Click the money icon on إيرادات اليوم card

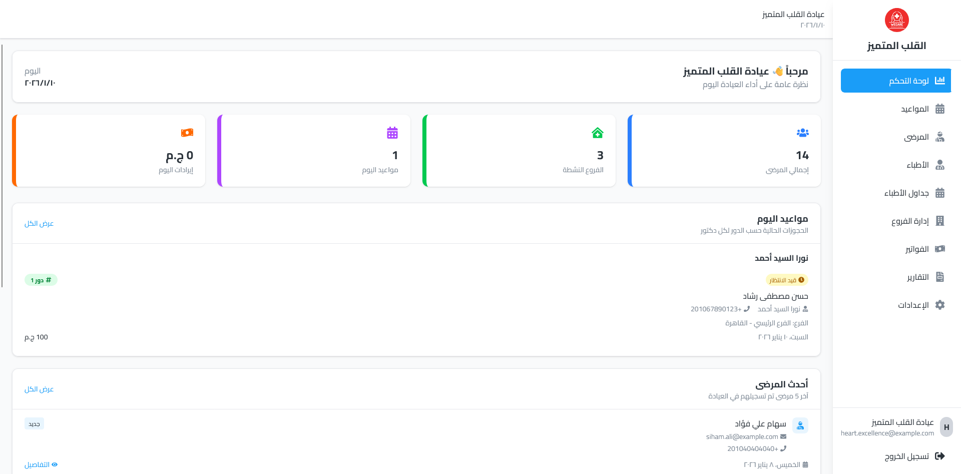[187, 132]
